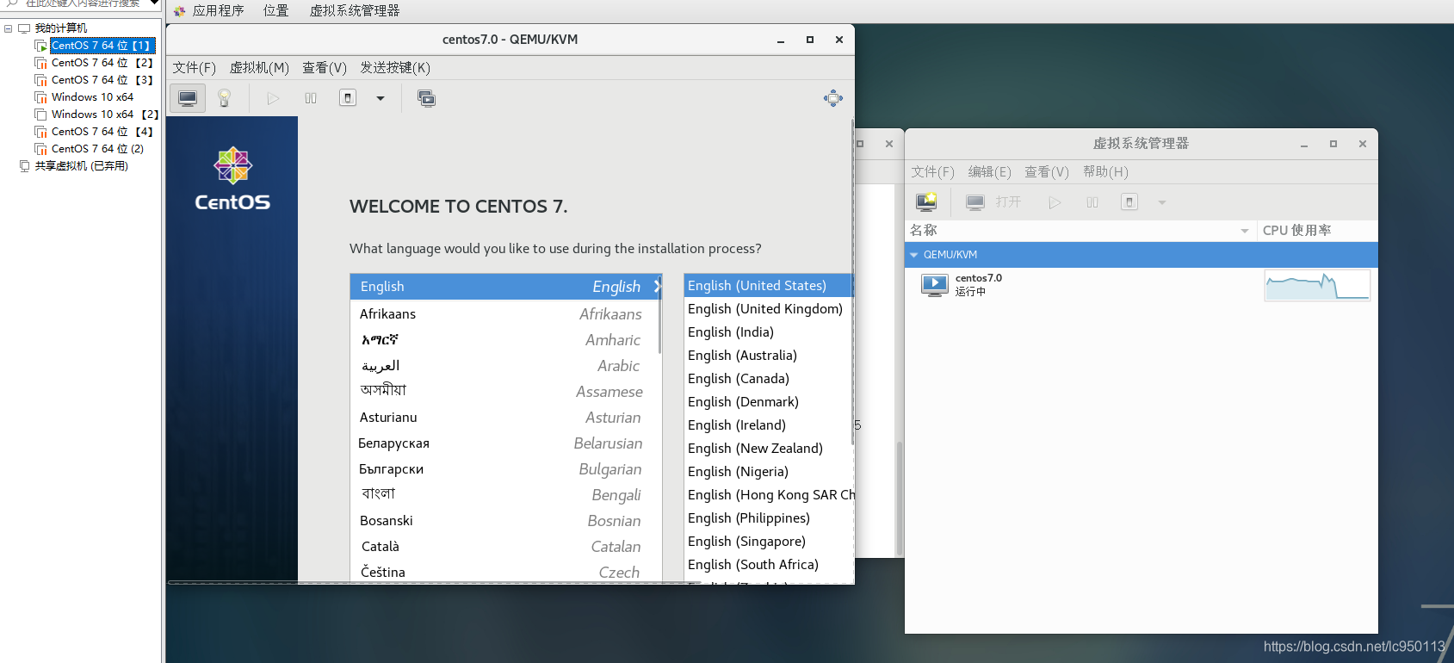Open 位置 menu in top panel

coord(276,10)
